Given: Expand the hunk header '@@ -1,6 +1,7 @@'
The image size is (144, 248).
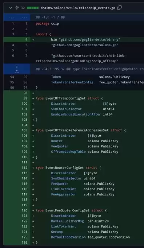Looking at the screenshot, I should 17,17.
